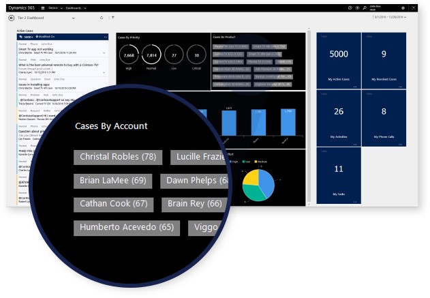The height and width of the screenshot is (298, 430).
Task: Click the add new record plus icon
Action: pos(357,8)
